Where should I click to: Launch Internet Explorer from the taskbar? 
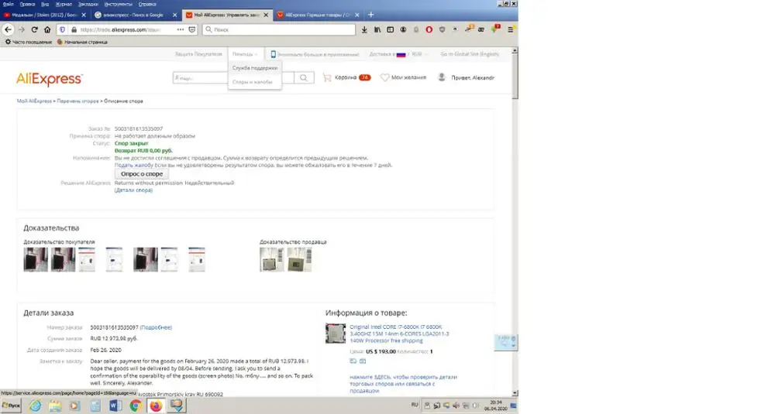tap(35, 405)
